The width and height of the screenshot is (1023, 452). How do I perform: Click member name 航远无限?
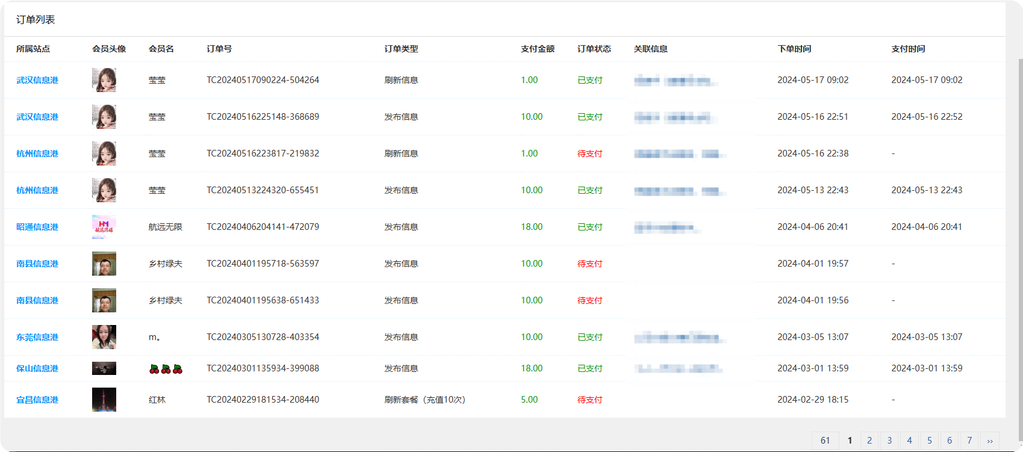(x=166, y=227)
